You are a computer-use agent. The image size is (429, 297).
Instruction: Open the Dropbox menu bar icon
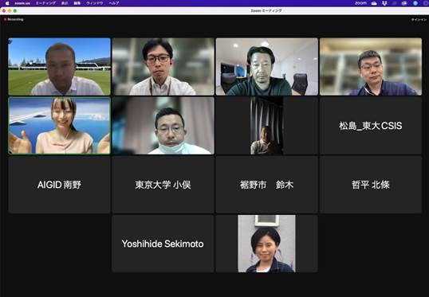pyautogui.click(x=384, y=3)
